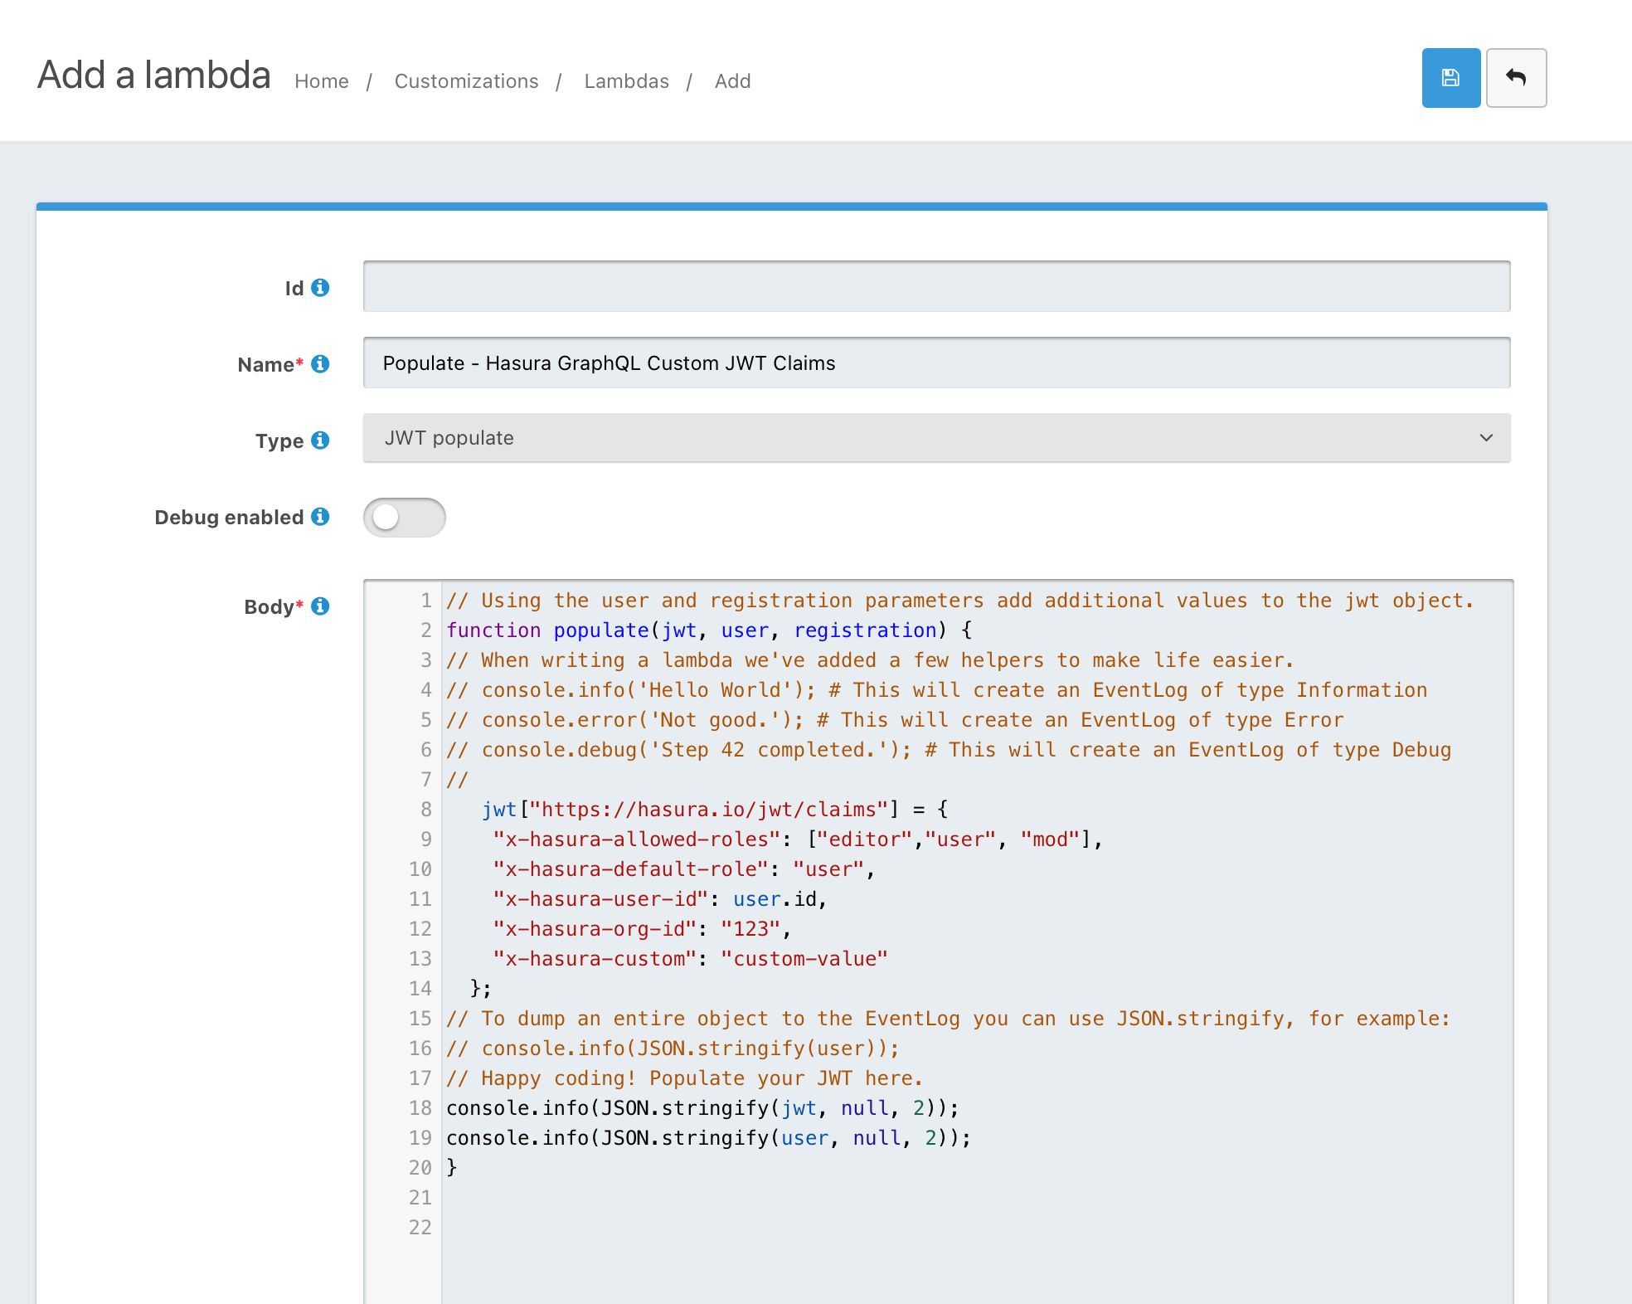Image resolution: width=1632 pixels, height=1304 pixels.
Task: Go to Home breadcrumb link
Action: [321, 81]
